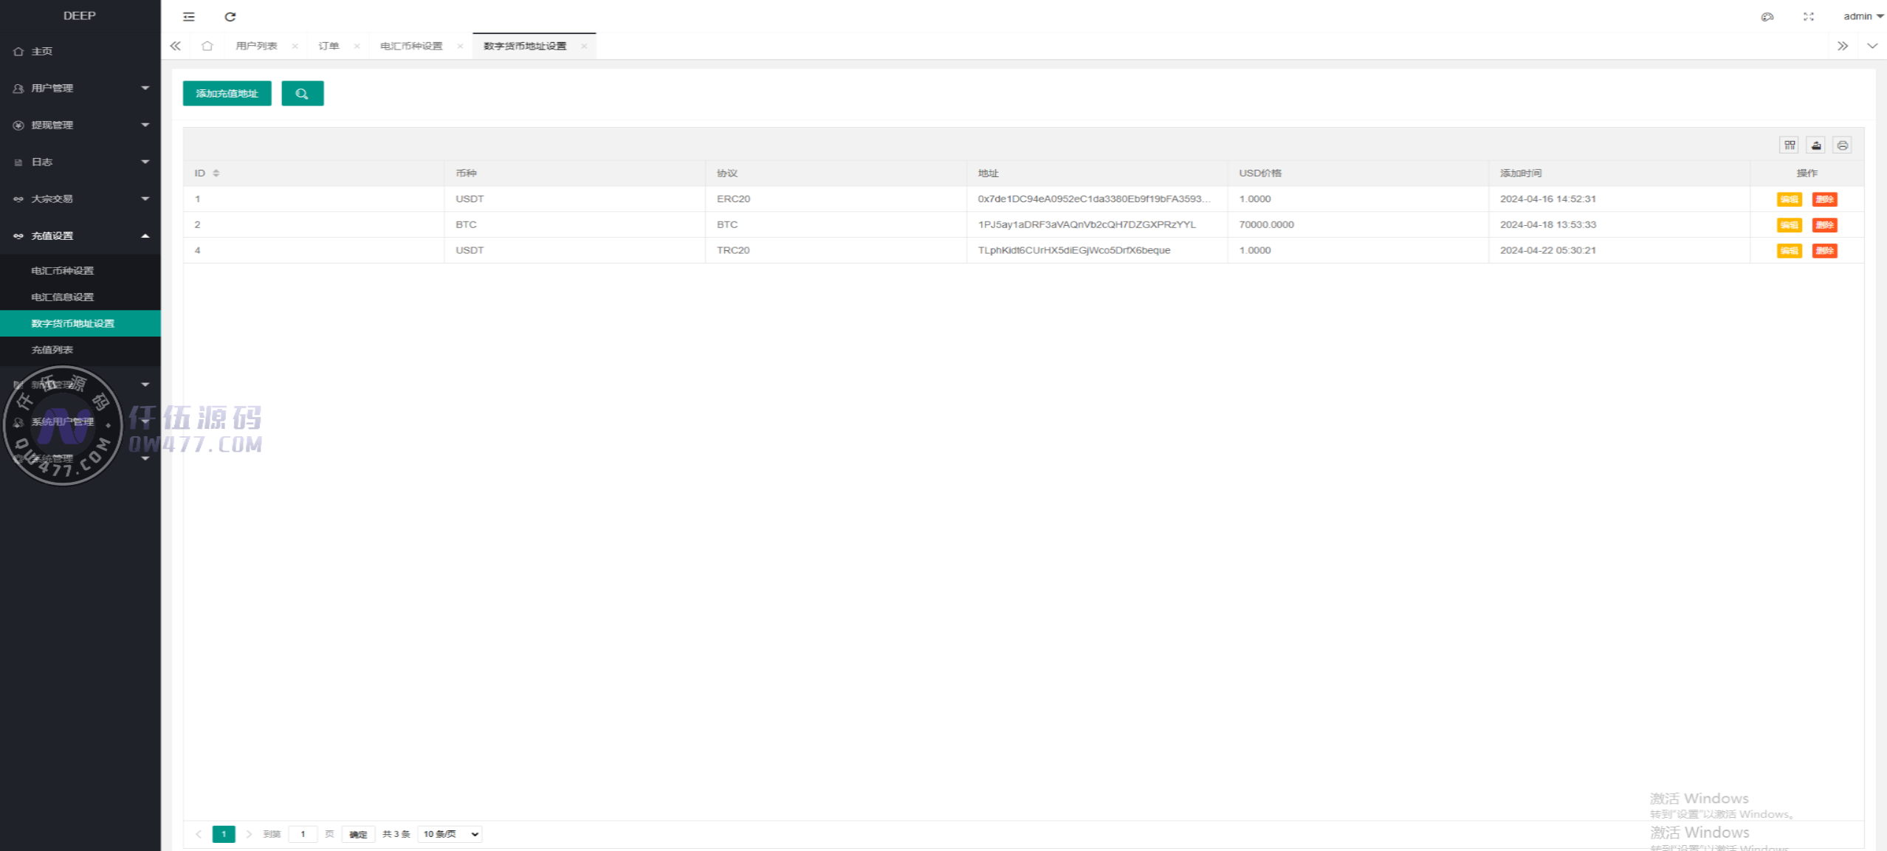Click the magnifier search button
Screen dimensions: 1887x851
tap(302, 94)
